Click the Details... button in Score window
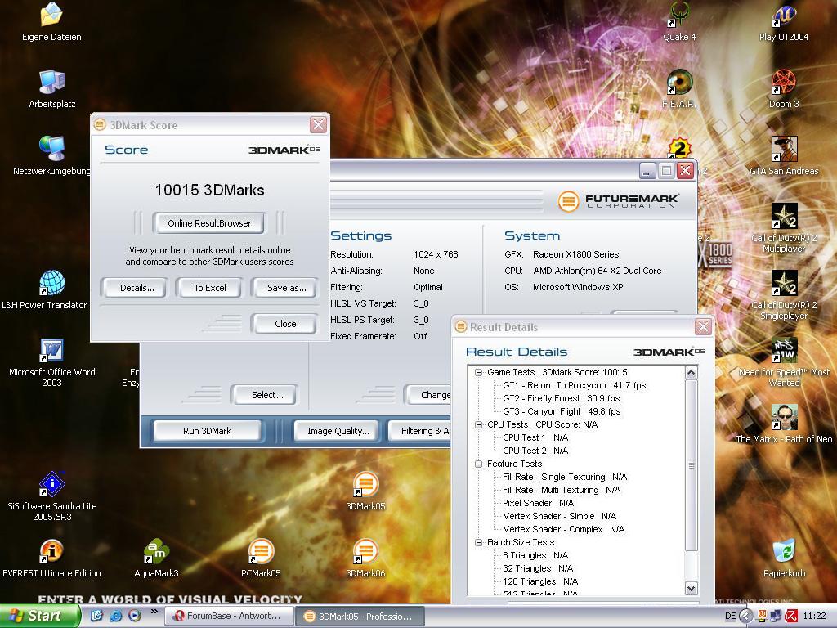837x628 pixels. (137, 288)
